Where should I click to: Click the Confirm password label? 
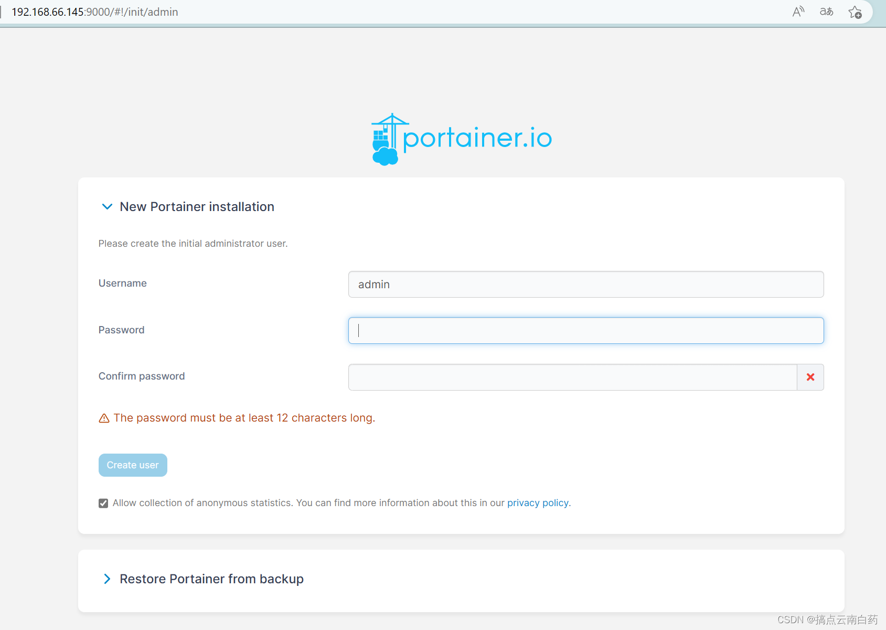click(142, 376)
